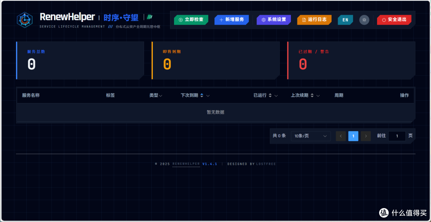Click the 周期 column header
Screen dimensions: 431x222
(x=339, y=95)
